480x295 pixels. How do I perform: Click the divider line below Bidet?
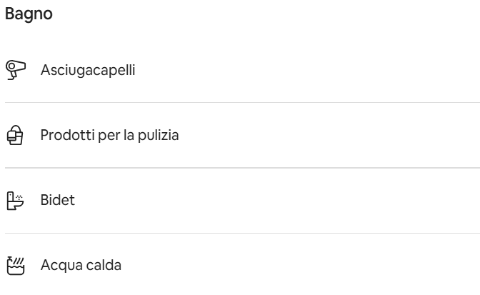(x=243, y=233)
